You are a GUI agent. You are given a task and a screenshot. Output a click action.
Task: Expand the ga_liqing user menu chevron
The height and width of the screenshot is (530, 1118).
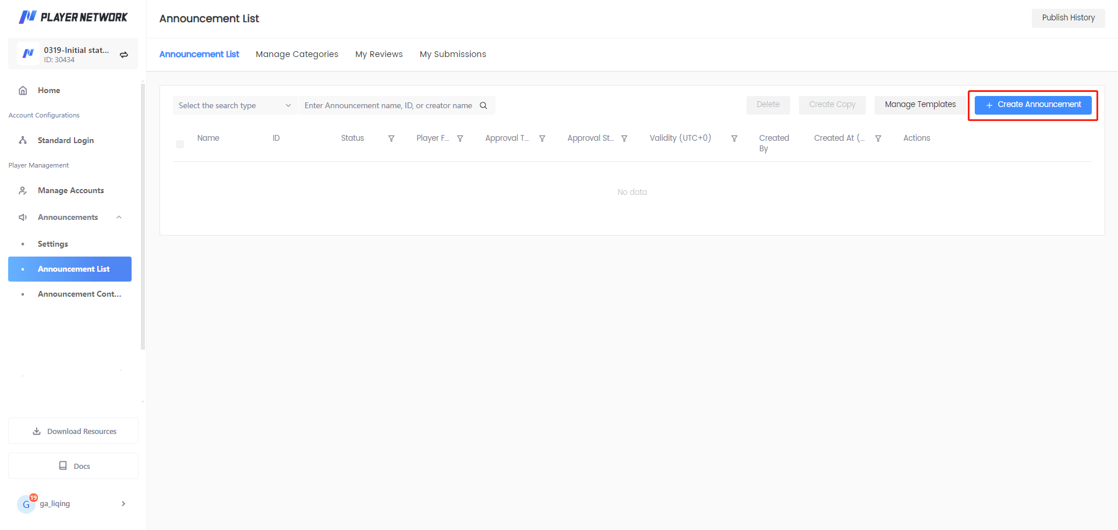coord(123,504)
